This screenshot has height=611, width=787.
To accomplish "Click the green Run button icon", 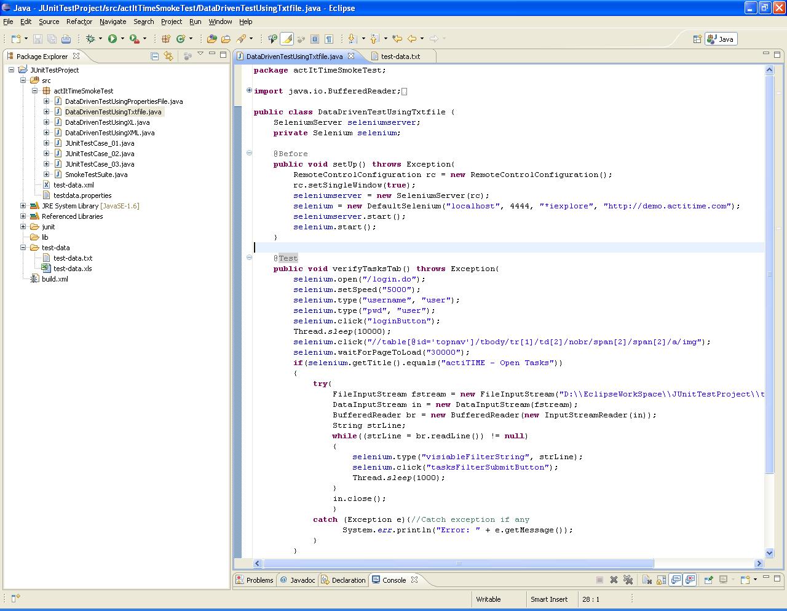I will pos(113,39).
